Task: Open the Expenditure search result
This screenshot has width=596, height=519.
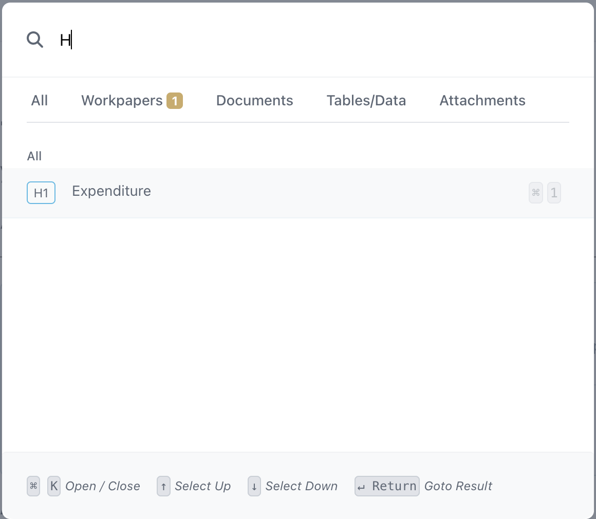Action: 298,193
